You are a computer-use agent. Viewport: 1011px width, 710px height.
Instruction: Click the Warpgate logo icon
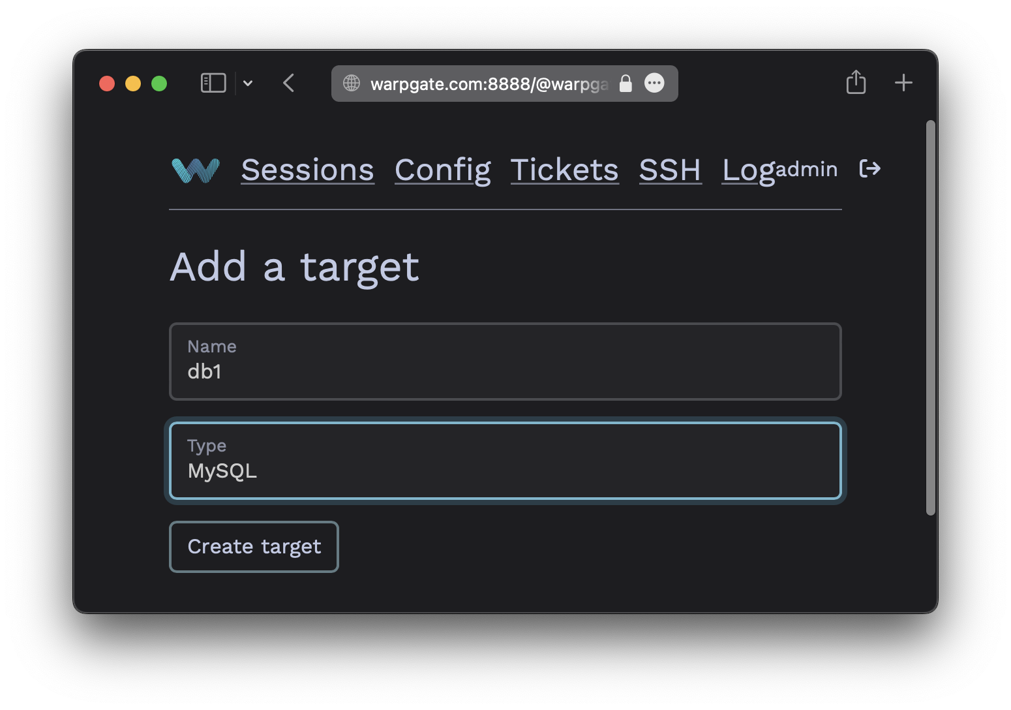(x=196, y=170)
